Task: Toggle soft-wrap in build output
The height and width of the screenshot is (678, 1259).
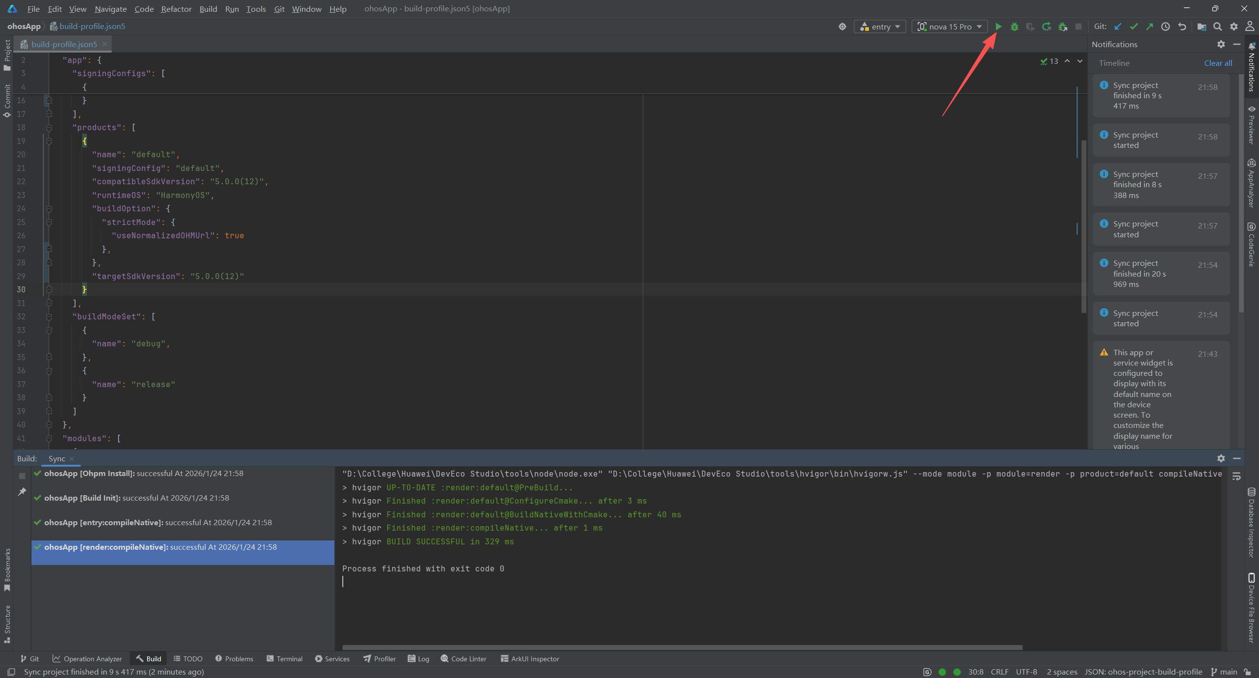Action: [x=1236, y=476]
